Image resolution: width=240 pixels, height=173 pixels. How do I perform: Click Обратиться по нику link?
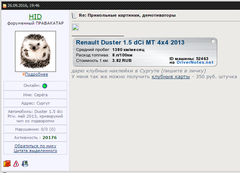[35, 146]
